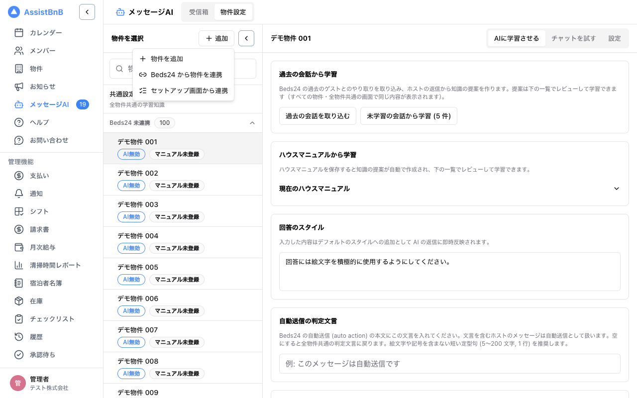Select デモ物件 005 in the list
This screenshot has height=398, width=637.
[x=183, y=274]
